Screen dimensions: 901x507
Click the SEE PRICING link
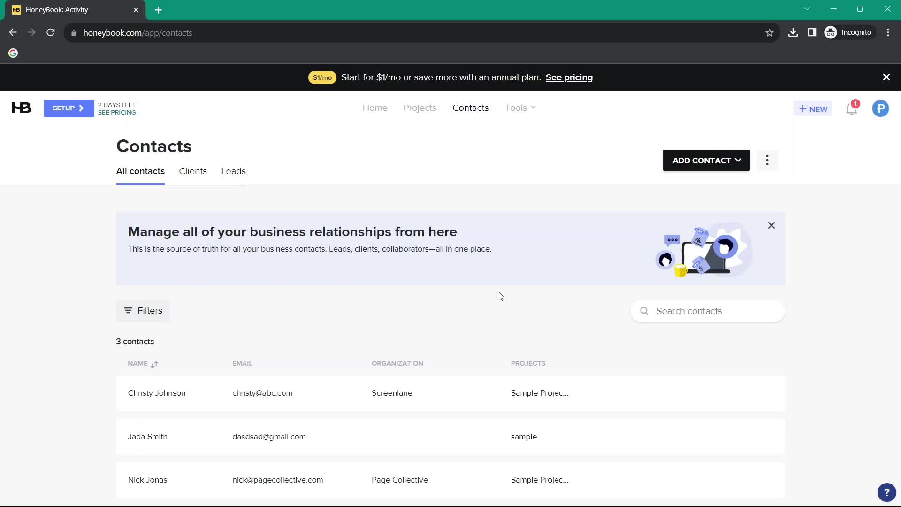click(116, 112)
